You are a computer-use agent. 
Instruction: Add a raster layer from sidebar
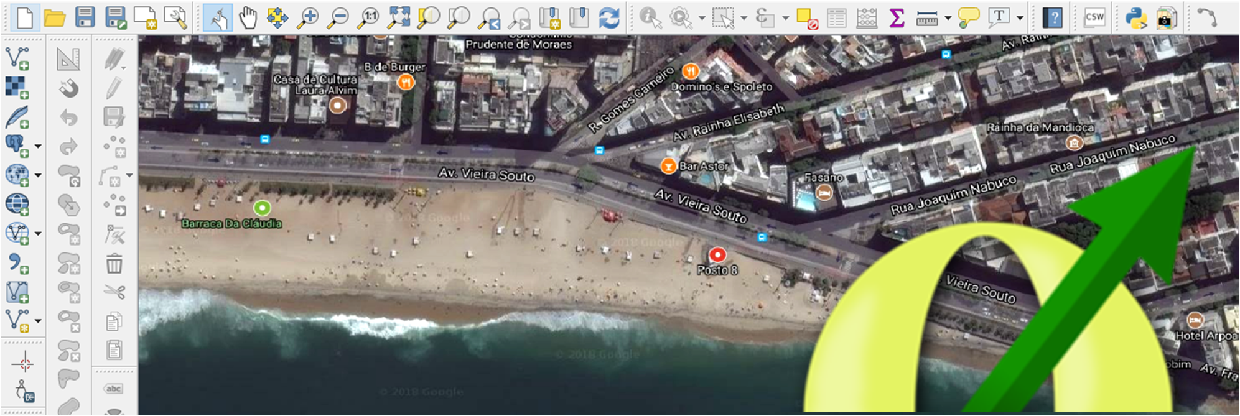point(17,88)
